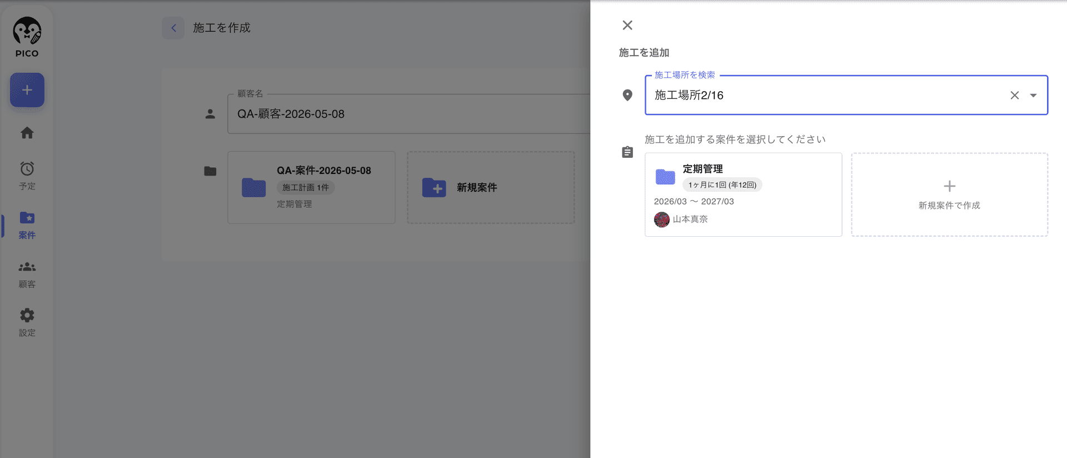Choose 新規案件で作成 option
This screenshot has width=1067, height=458.
[x=950, y=195]
